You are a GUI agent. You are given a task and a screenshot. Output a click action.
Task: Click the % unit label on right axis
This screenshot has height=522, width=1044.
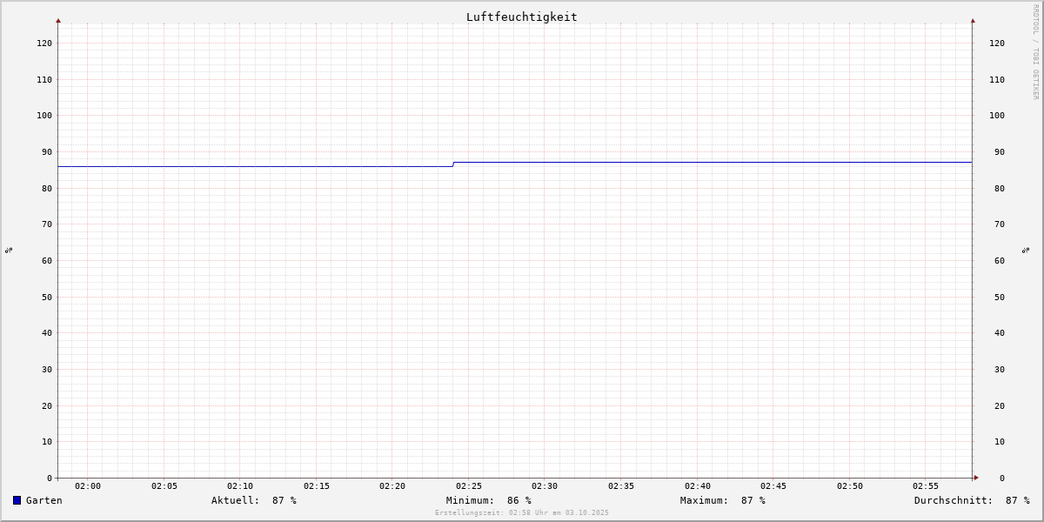(1026, 250)
